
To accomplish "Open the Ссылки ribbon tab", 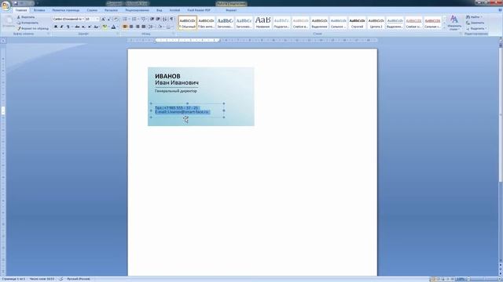I will click(x=92, y=10).
